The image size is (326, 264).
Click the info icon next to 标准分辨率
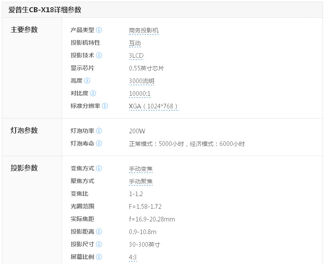pyautogui.click(x=105, y=106)
